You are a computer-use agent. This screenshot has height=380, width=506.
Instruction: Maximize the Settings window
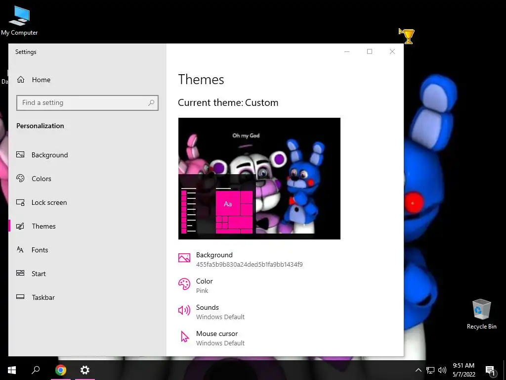coord(370,51)
